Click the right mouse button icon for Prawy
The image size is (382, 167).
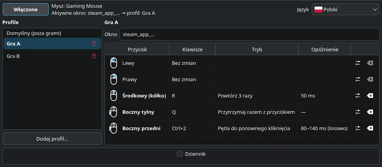point(113,79)
